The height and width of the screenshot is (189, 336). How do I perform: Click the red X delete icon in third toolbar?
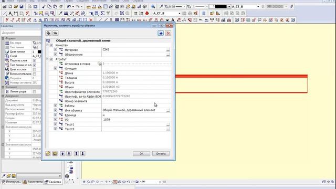(91, 20)
